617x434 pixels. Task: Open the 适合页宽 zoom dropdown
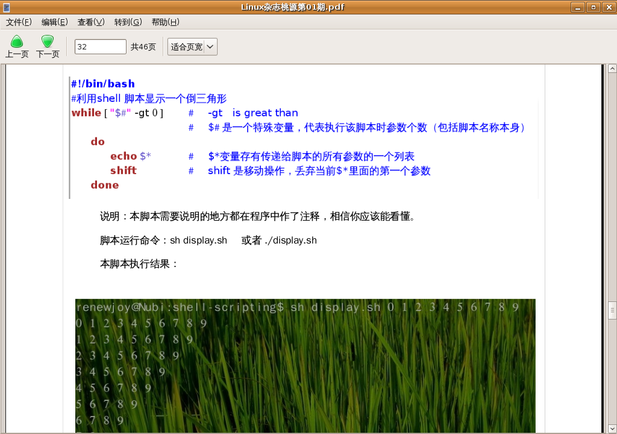192,47
